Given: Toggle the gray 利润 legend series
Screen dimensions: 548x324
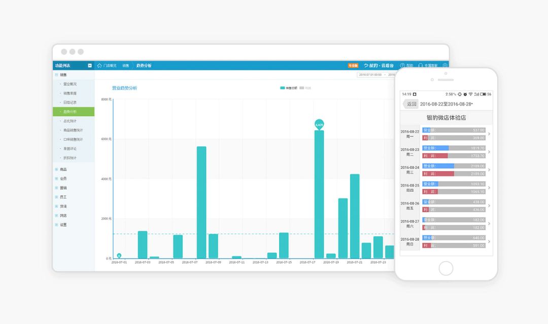Looking at the screenshot, I should 305,88.
